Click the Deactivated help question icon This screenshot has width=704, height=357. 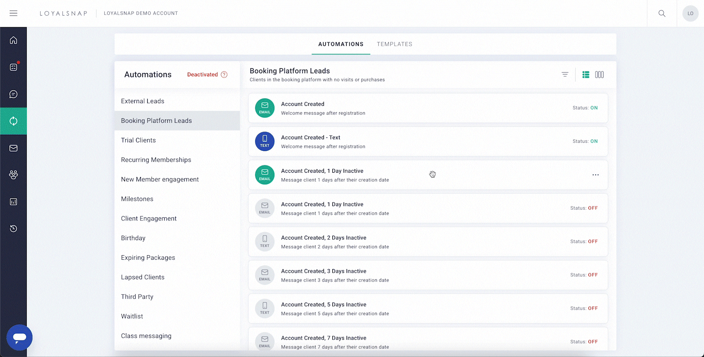tap(224, 75)
